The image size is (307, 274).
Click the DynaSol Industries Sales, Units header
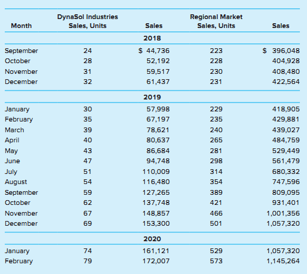pyautogui.click(x=87, y=21)
